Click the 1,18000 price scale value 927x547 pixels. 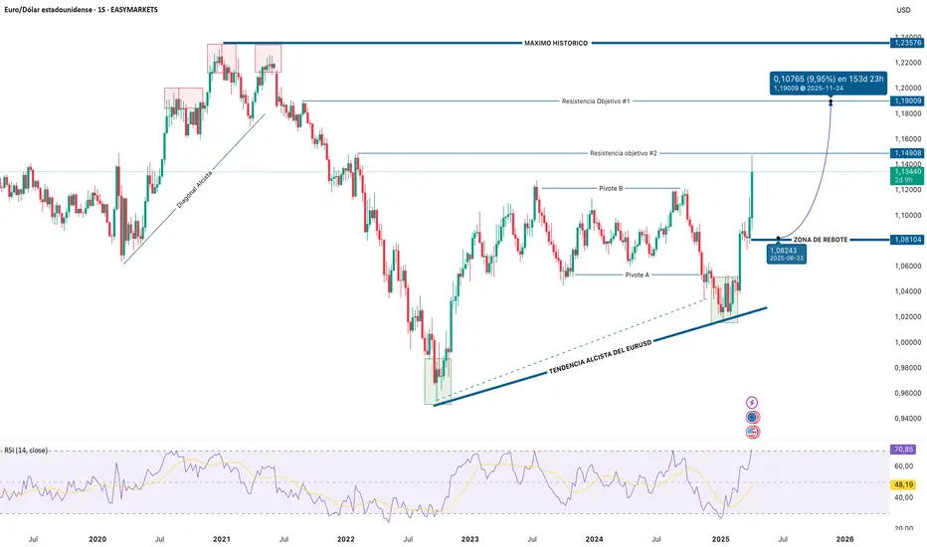908,113
